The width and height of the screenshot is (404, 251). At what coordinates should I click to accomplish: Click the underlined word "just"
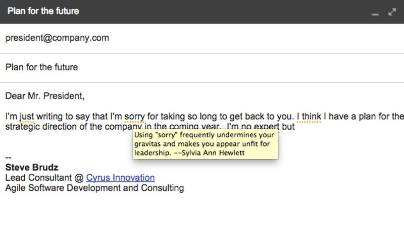pyautogui.click(x=27, y=116)
